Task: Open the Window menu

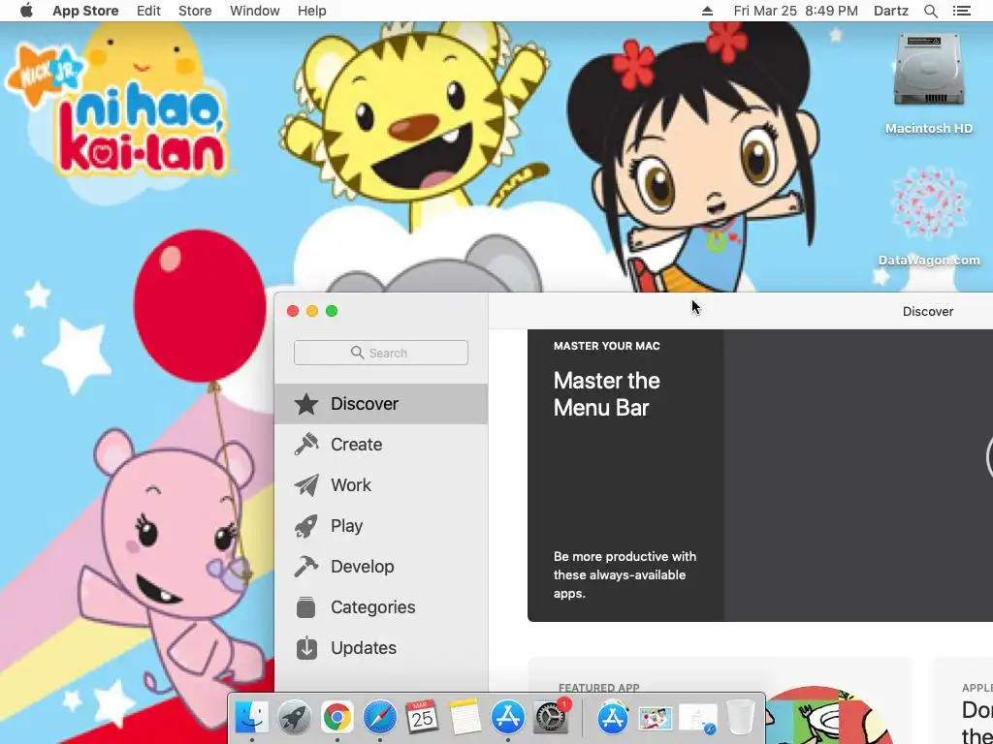Action: pos(255,11)
